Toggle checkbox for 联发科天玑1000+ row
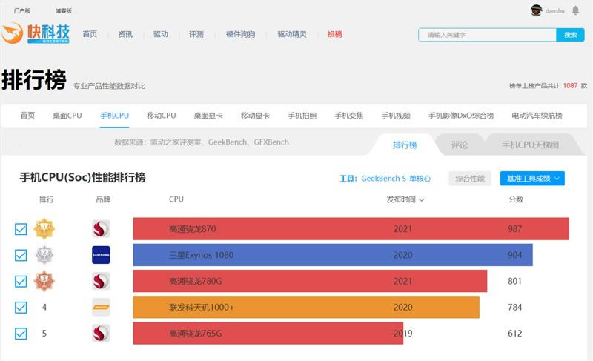 coord(21,308)
